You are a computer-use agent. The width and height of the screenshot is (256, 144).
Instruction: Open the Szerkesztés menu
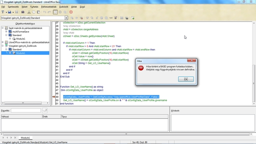pyautogui.click(x=13, y=7)
